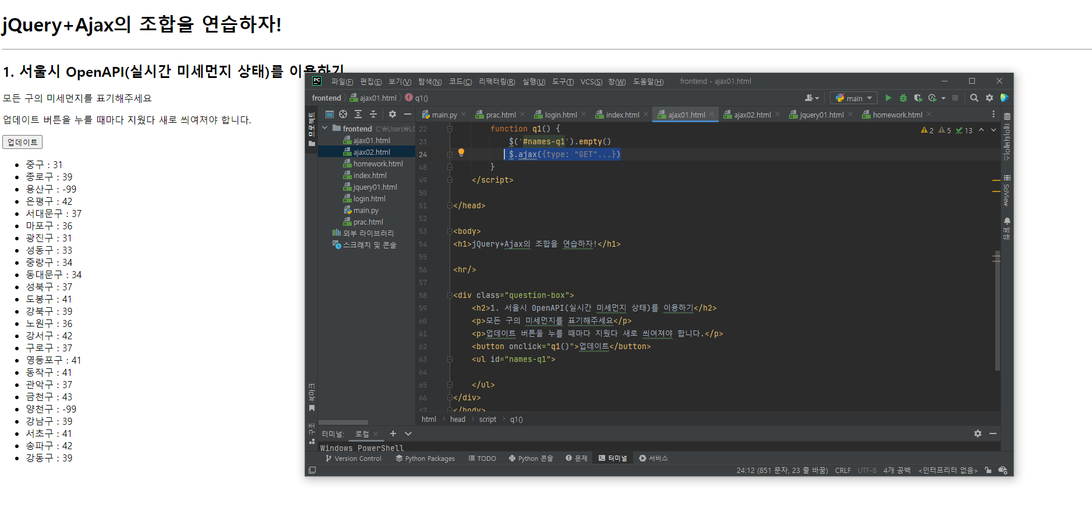
Task: Open the terminal sessions dropdown chevron
Action: point(408,433)
